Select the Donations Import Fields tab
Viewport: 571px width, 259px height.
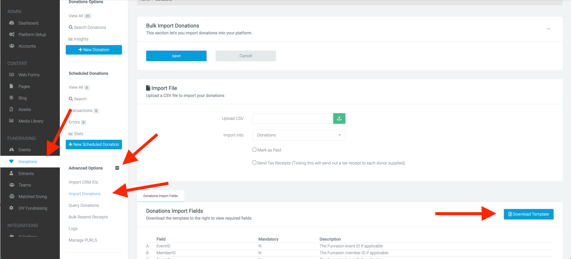160,196
